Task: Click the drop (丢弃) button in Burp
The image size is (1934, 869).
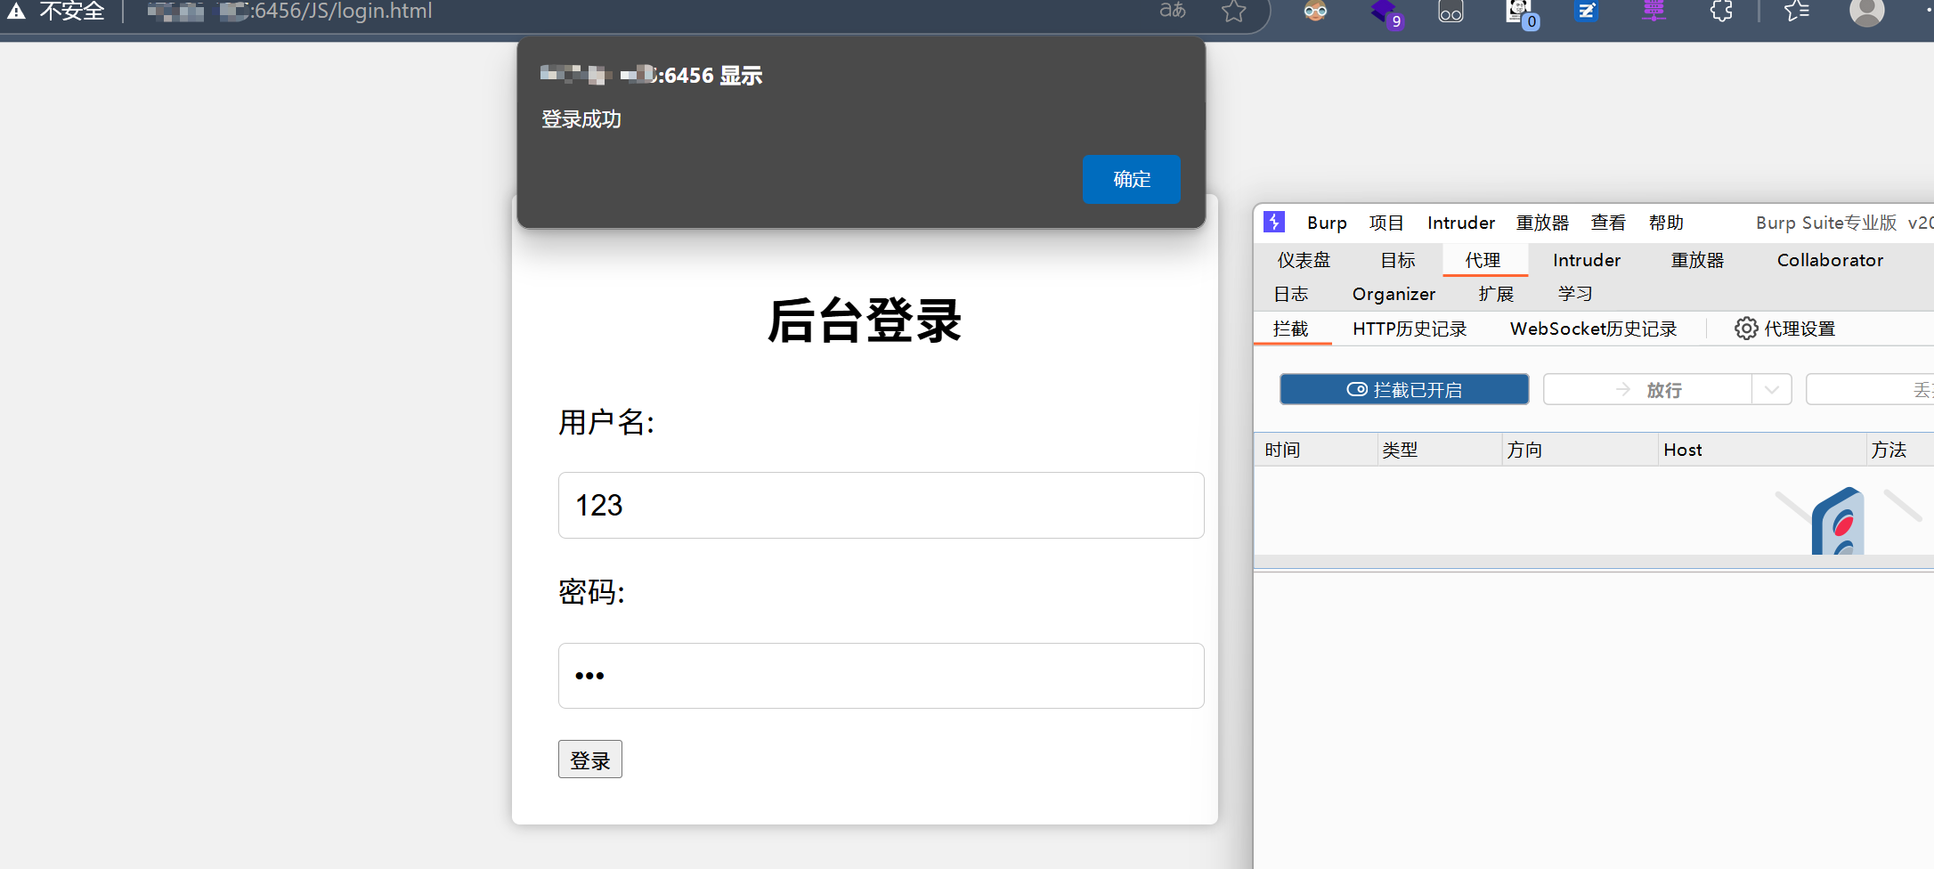Action: [x=1870, y=389]
